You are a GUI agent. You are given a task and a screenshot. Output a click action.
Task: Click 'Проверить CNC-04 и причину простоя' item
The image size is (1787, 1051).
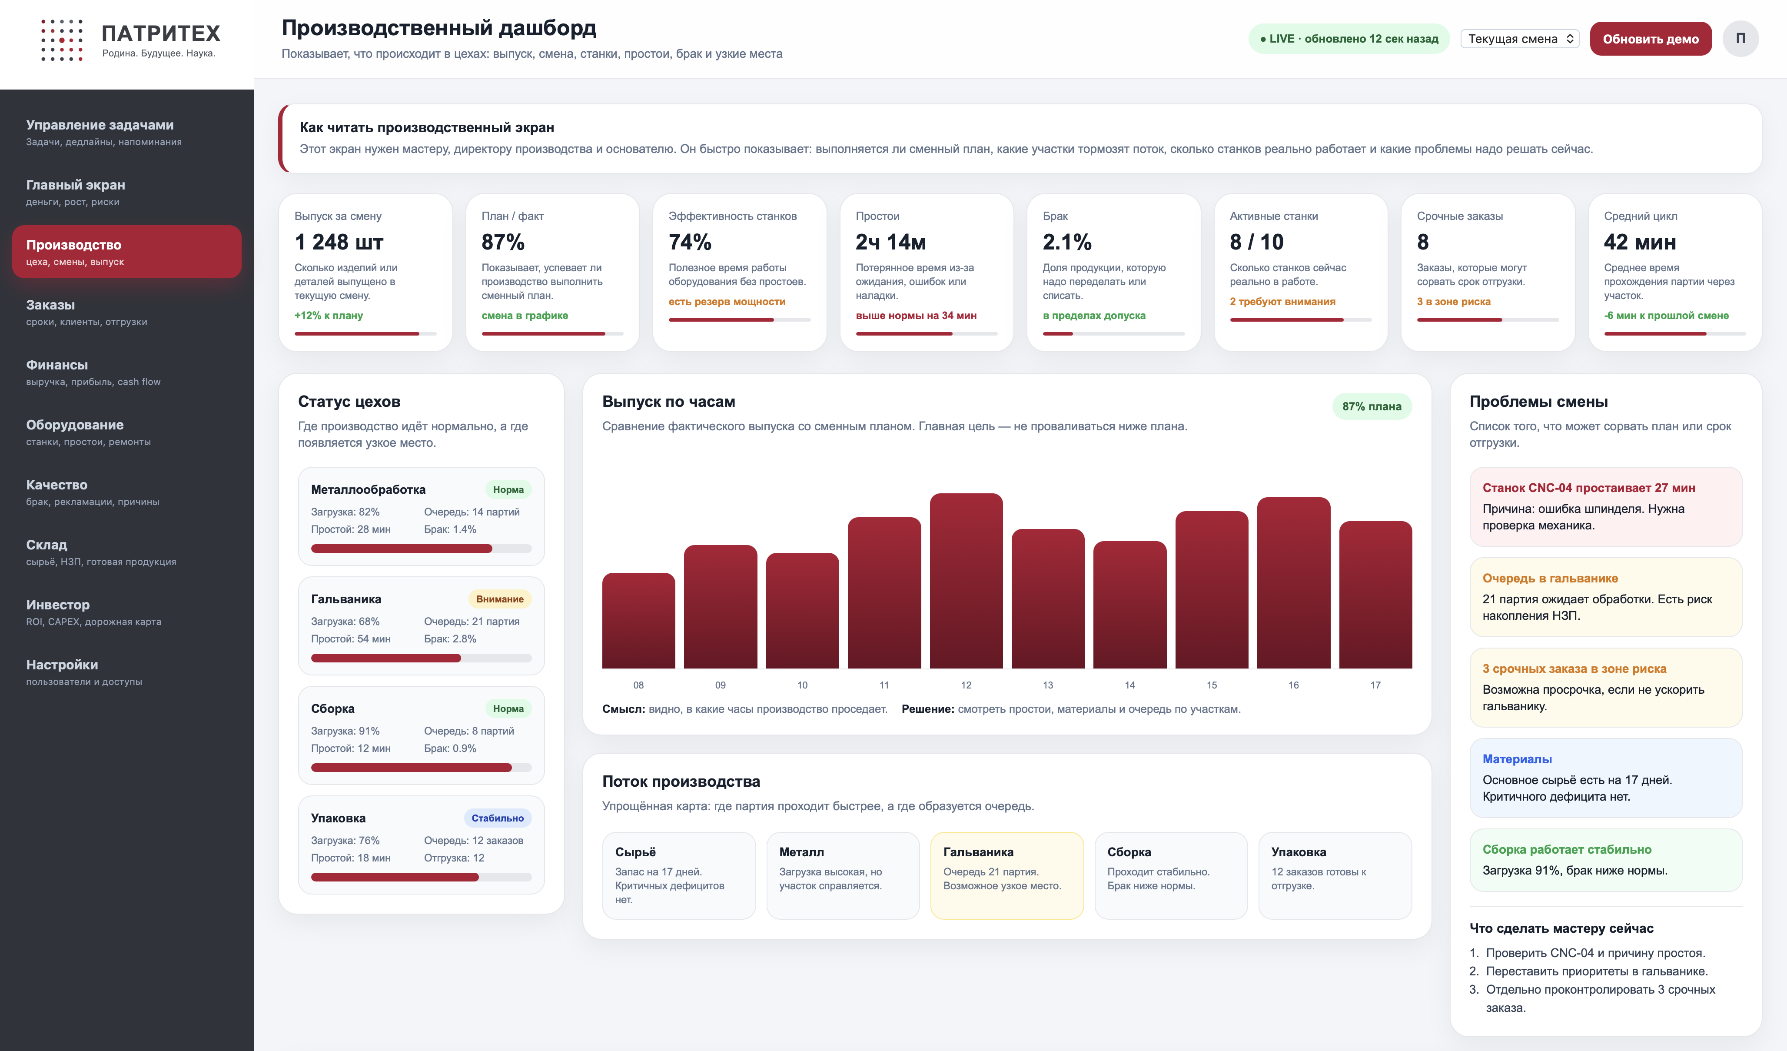point(1595,953)
